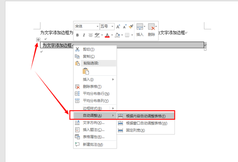Select the Format Painter brush icon
This screenshot has width=238, height=162.
(131, 26)
